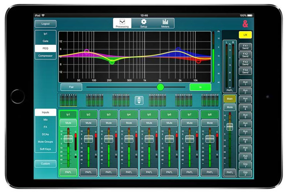Select the green PEQ band handle

click(112, 62)
